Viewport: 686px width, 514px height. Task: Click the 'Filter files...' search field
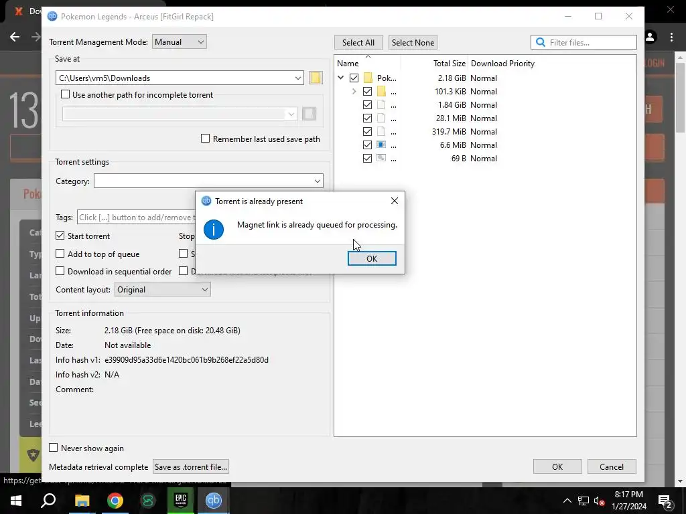point(584,42)
